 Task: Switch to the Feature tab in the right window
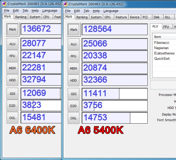click(x=121, y=17)
